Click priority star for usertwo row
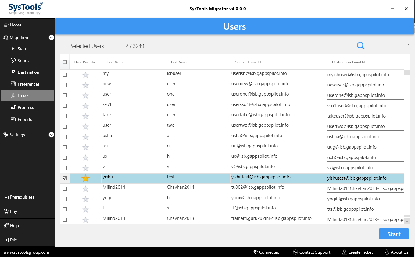This screenshot has width=415, height=257. coord(86,127)
